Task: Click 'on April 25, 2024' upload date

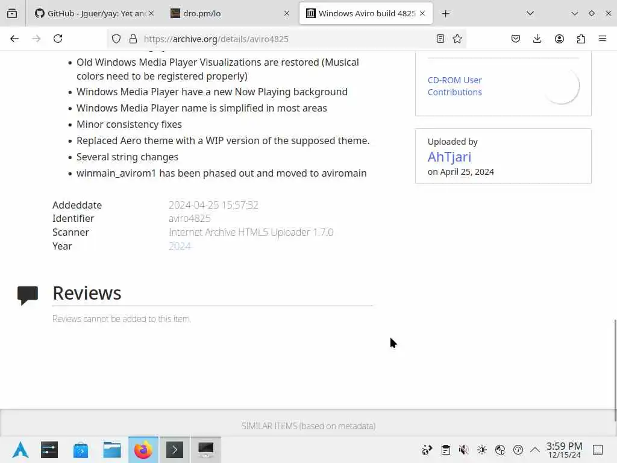Action: pyautogui.click(x=461, y=172)
